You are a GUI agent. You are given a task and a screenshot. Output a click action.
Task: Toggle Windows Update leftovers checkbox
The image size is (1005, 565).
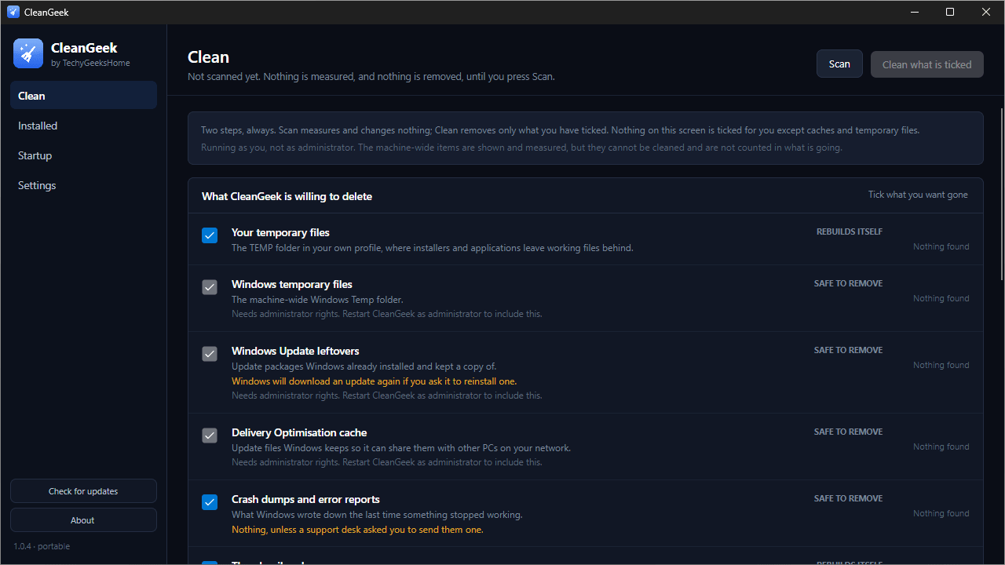[210, 354]
